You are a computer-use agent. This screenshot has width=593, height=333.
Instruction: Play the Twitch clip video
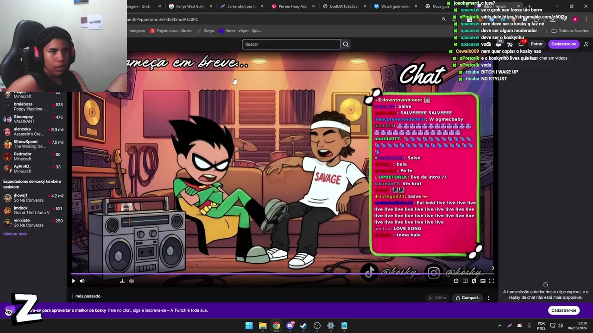(x=73, y=281)
